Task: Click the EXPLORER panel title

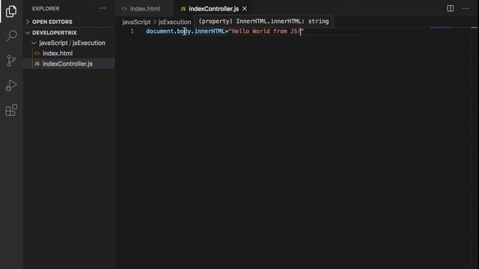Action: coord(46,8)
